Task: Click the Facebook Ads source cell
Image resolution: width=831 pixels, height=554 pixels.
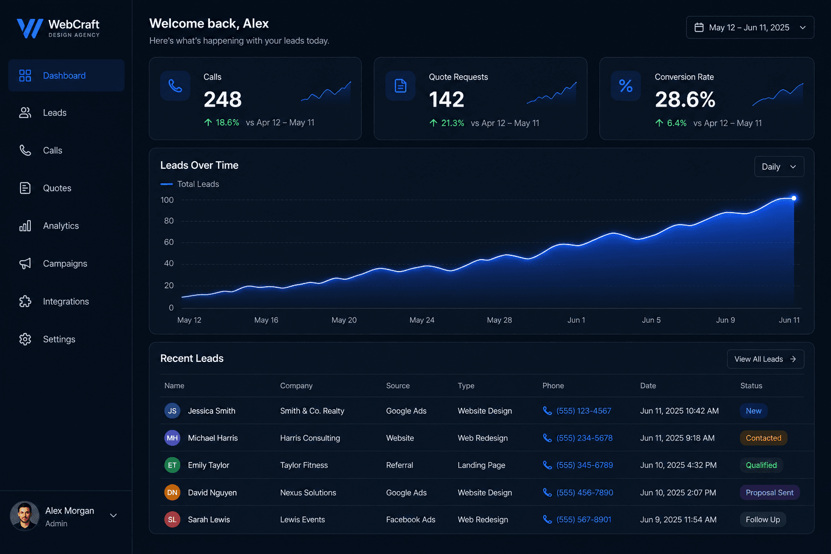Action: coord(411,519)
